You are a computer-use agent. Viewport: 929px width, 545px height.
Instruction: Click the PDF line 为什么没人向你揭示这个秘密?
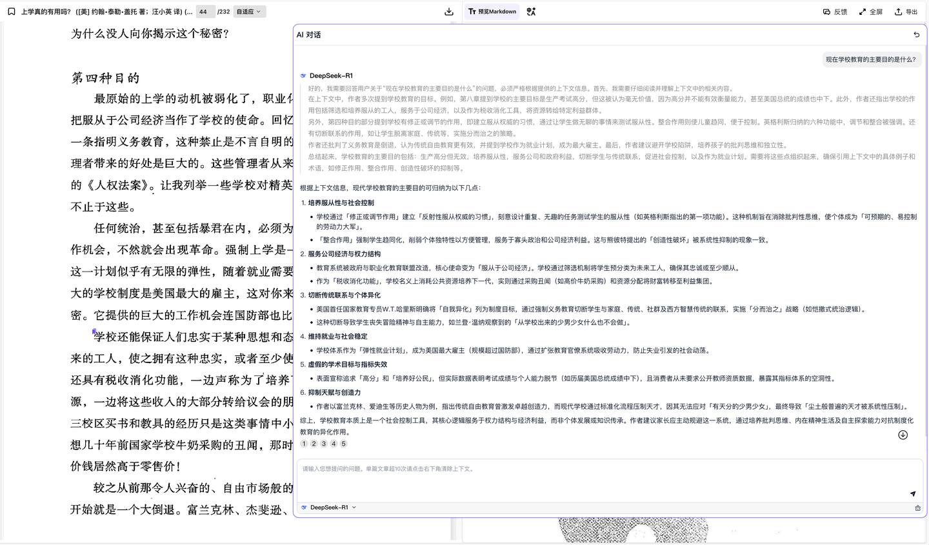[150, 34]
